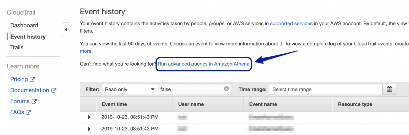Open Trails in the sidebar

click(17, 47)
